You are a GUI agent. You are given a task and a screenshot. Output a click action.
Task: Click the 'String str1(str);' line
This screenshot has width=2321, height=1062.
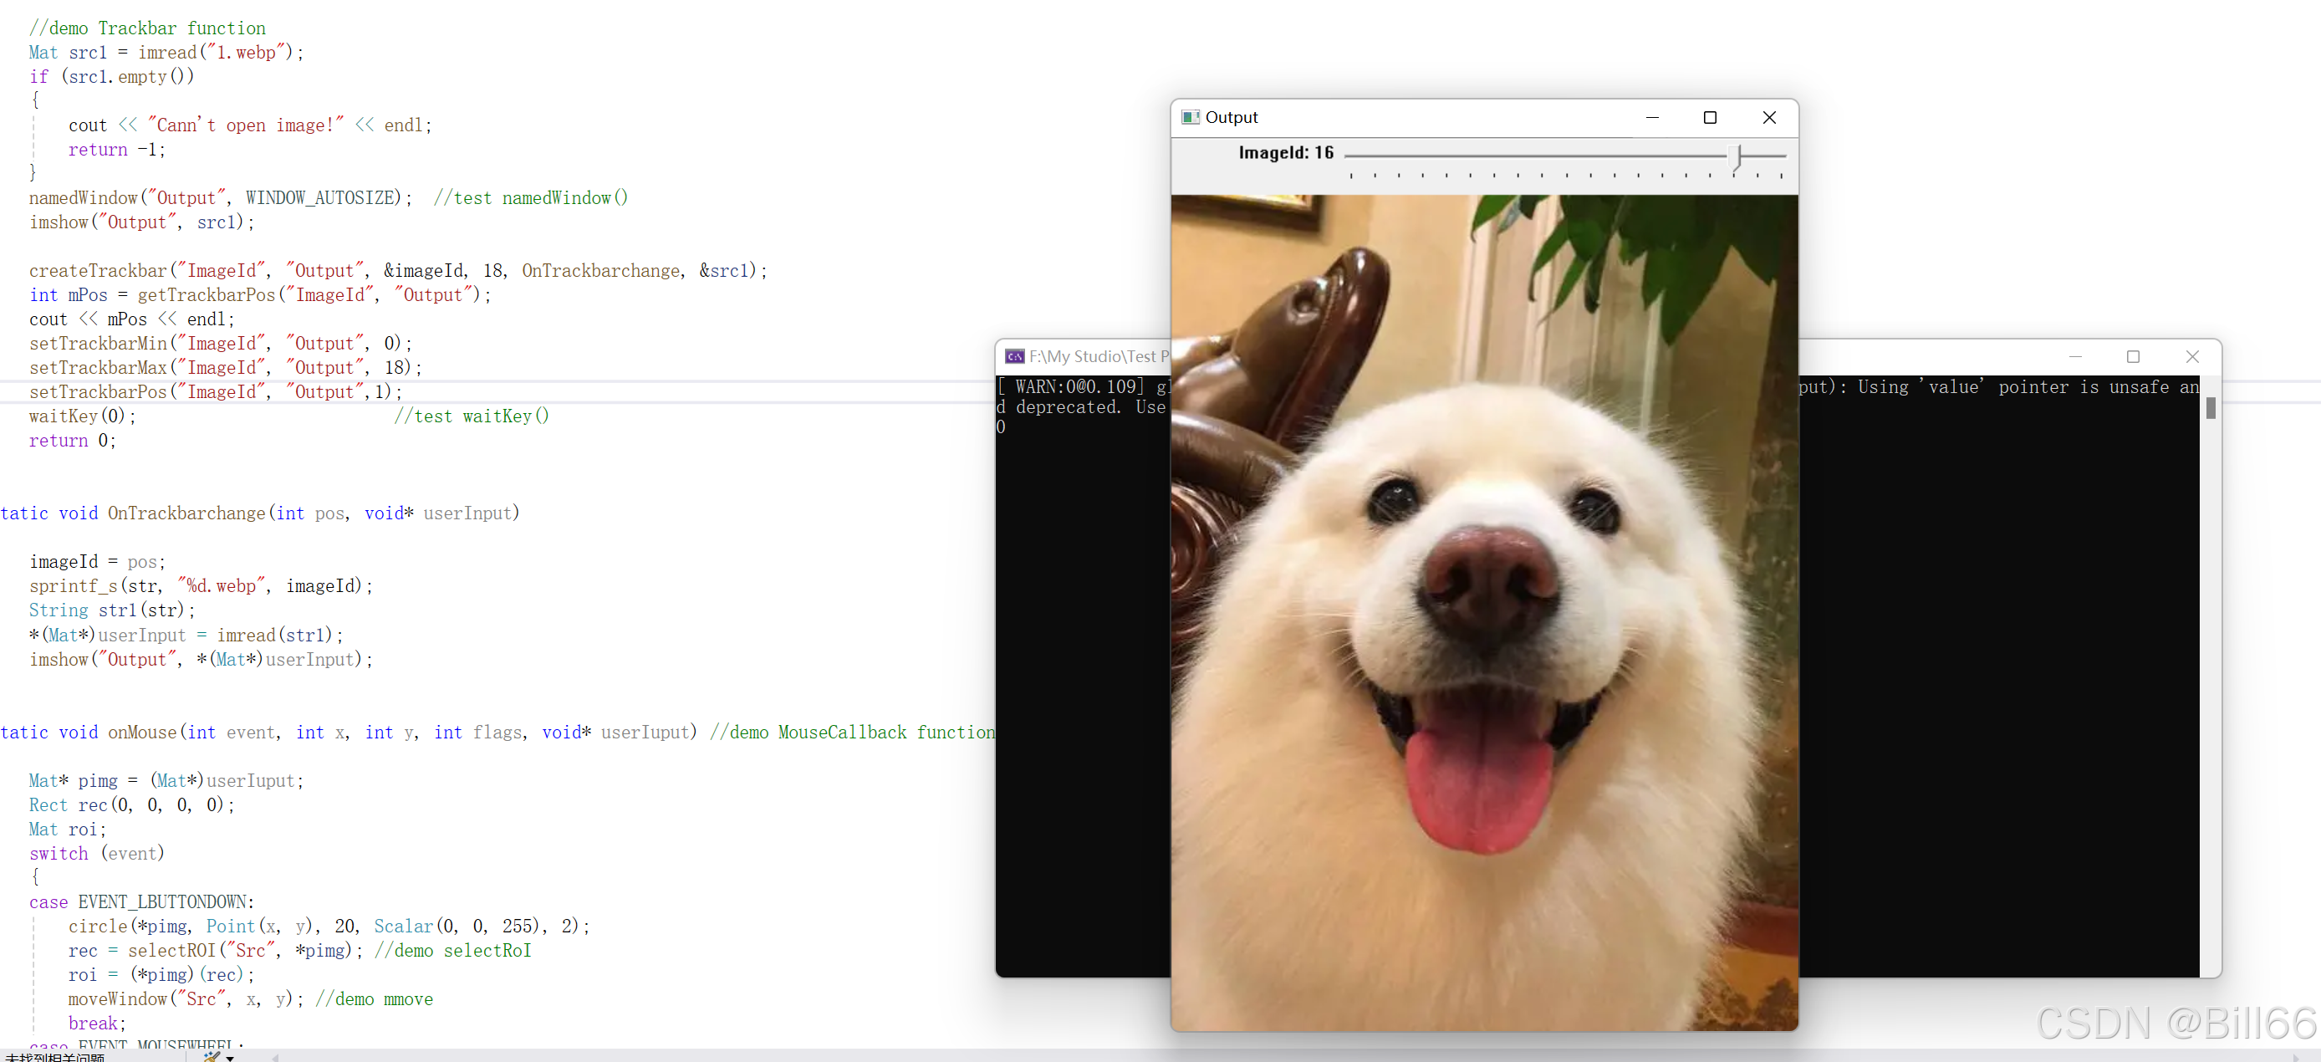tap(112, 610)
